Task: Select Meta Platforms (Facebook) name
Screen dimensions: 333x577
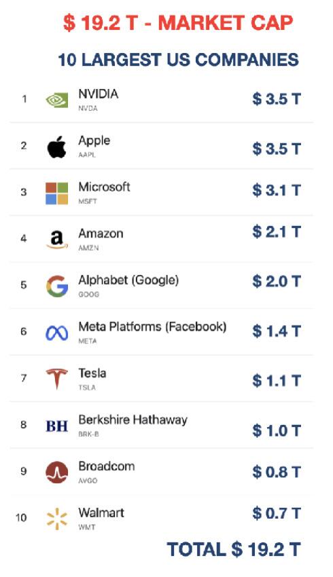Action: coord(152,327)
